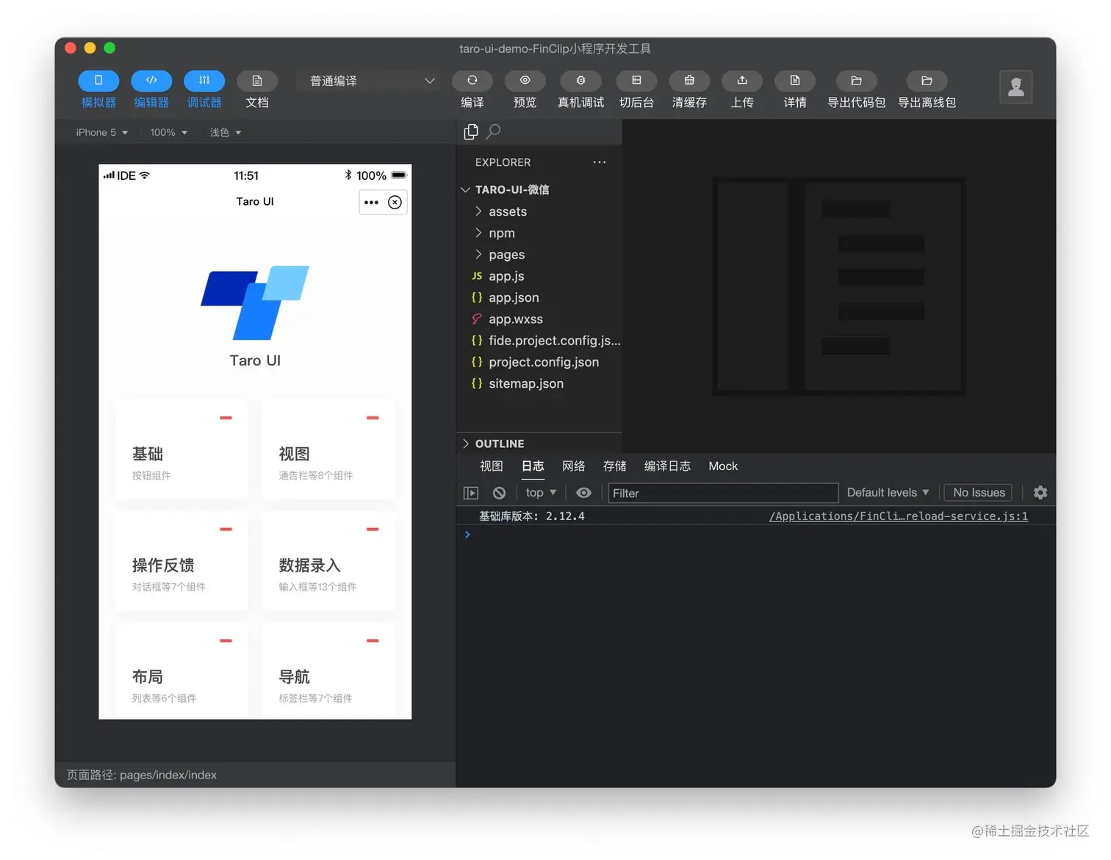Click the search magnifier icon in editor sidebar
The image size is (1111, 860).
(x=494, y=131)
